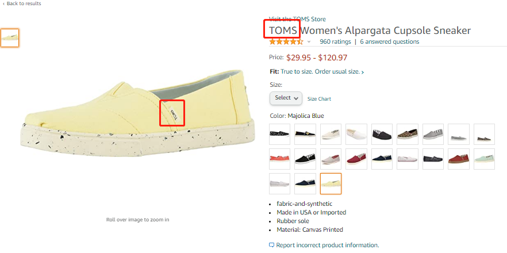Image resolution: width=507 pixels, height=253 pixels.
Task: Open the star rating breakdown dropdown arrow
Action: 309,42
